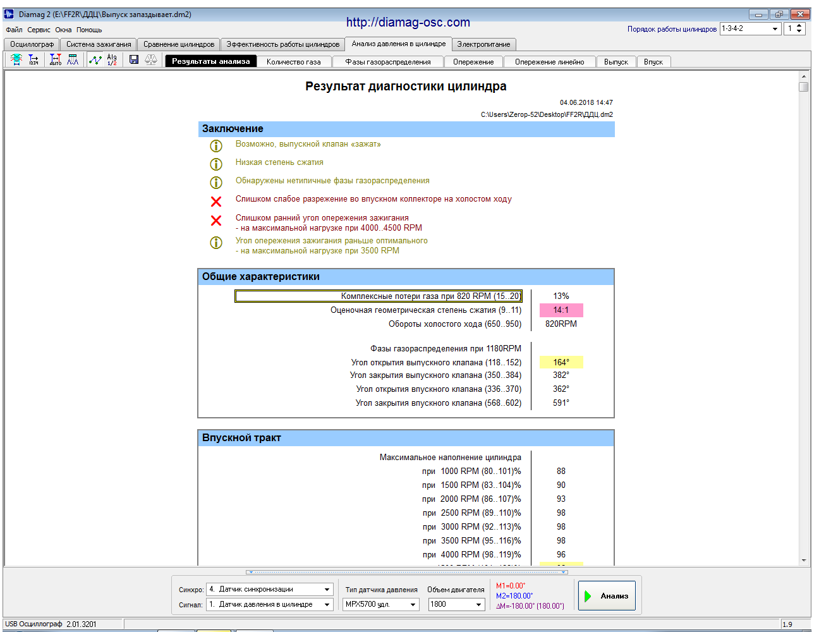Screen dimensions: 819x632
Task: Click the 1234 cylinder marker icon
Action: click(33, 59)
